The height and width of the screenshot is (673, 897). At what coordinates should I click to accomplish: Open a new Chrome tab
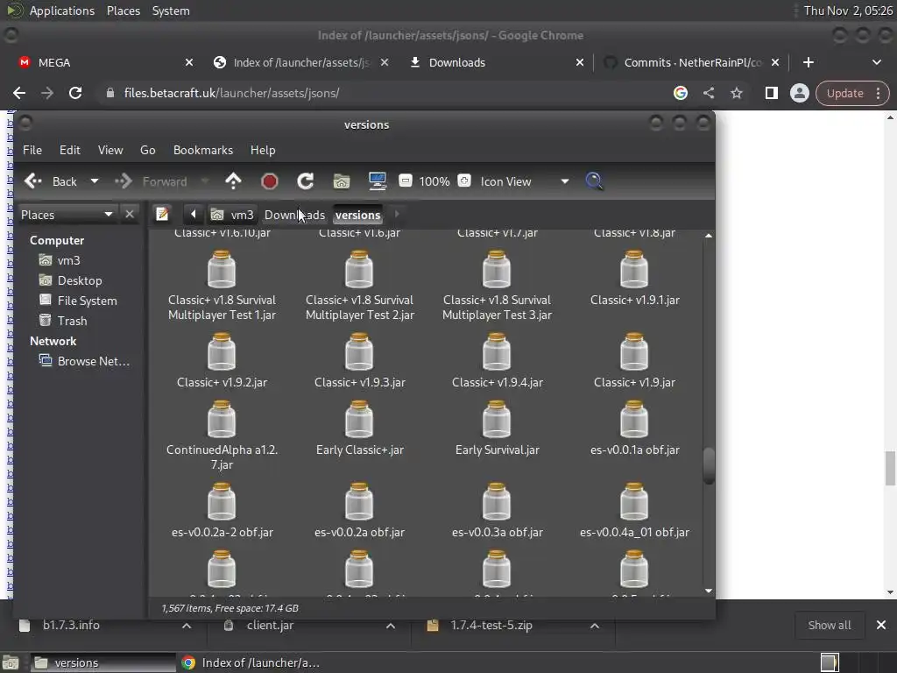coord(809,62)
